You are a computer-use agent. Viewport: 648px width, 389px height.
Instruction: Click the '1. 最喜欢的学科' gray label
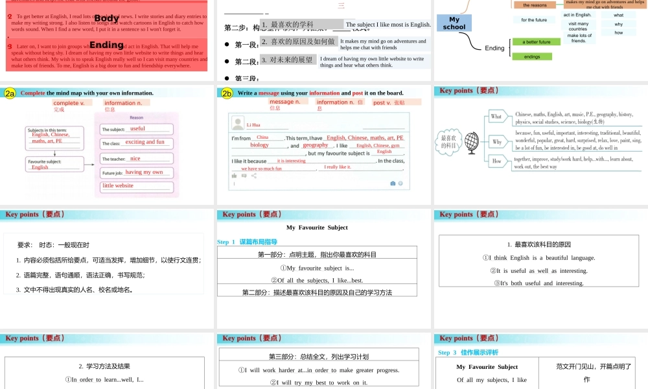coord(302,25)
